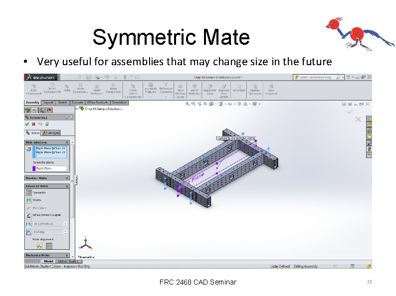
Task: Click the New Motion Study icon
Action: pos(181,86)
